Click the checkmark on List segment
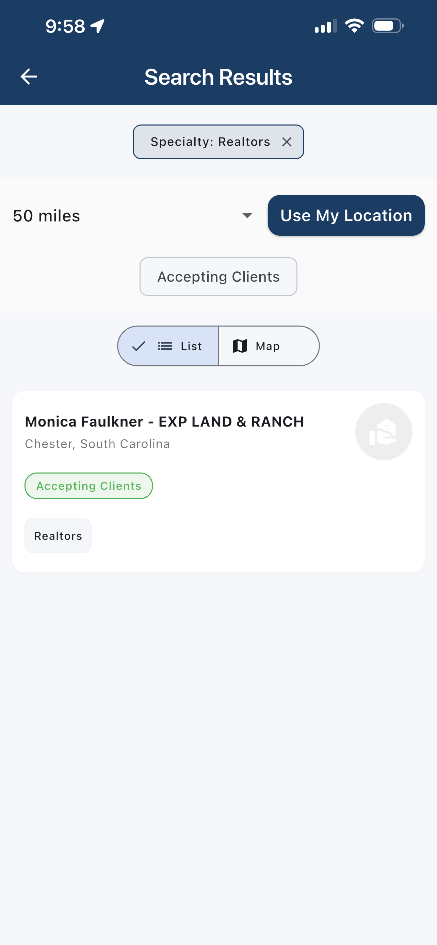Image resolution: width=437 pixels, height=945 pixels. pos(139,346)
